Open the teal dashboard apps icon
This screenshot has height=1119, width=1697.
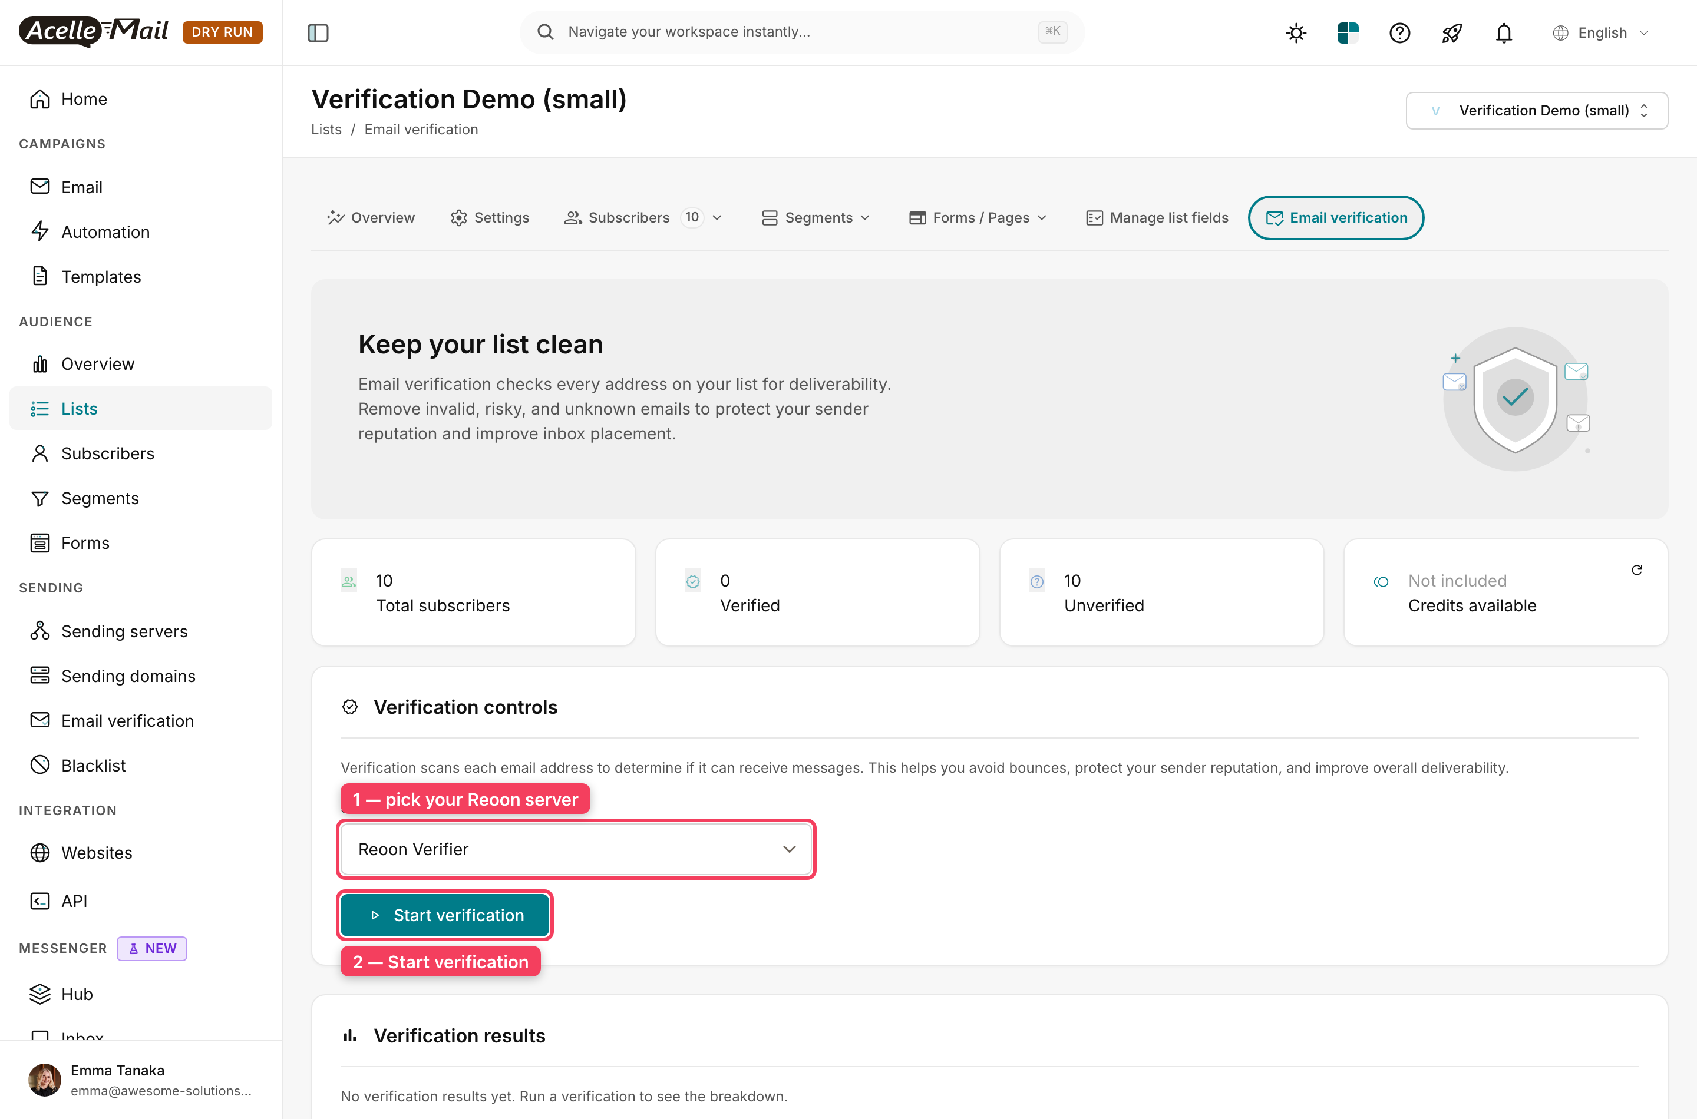[x=1347, y=33]
